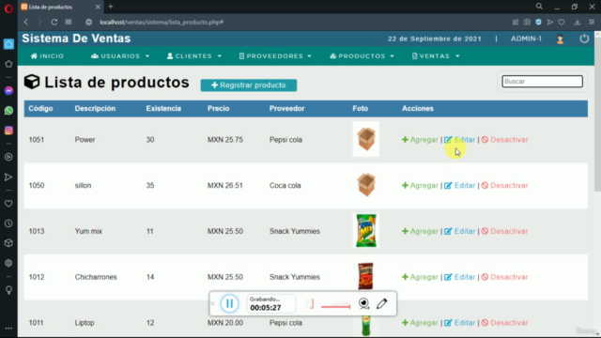The height and width of the screenshot is (338, 601).
Task: Click the Sistema De Ventas title
Action: [x=76, y=38]
